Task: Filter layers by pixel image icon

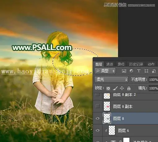Action: (x=124, y=71)
